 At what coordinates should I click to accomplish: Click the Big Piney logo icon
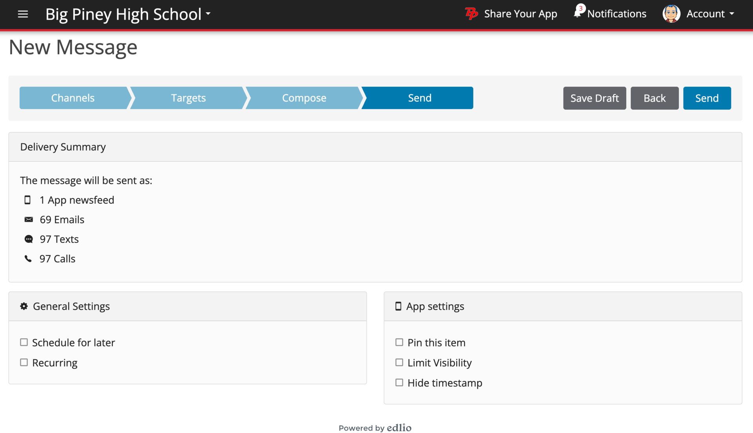471,14
